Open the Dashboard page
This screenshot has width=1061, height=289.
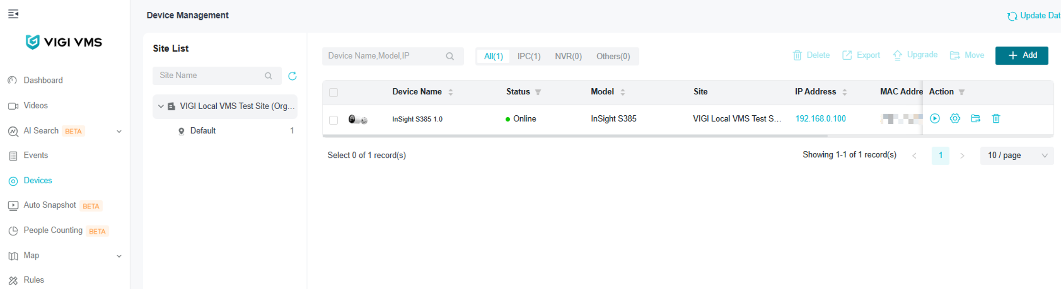[x=43, y=80]
